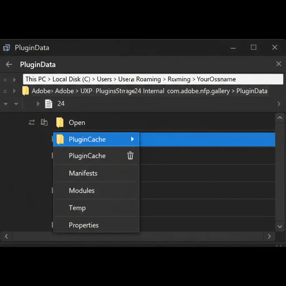Viewport: 286px width, 286px height.
Task: Click the Temp menu entry
Action: pos(77,208)
